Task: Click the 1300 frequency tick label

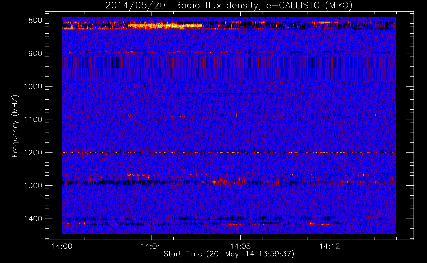Action: pyautogui.click(x=33, y=186)
